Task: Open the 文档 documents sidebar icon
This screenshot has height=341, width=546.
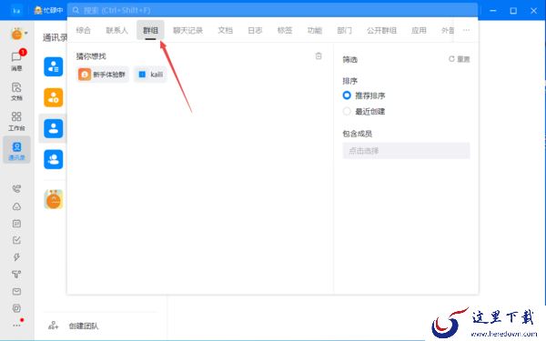Action: tap(16, 91)
